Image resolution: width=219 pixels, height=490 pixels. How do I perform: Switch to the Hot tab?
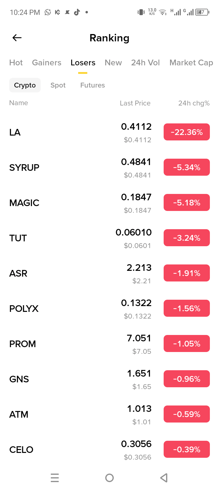pyautogui.click(x=16, y=63)
